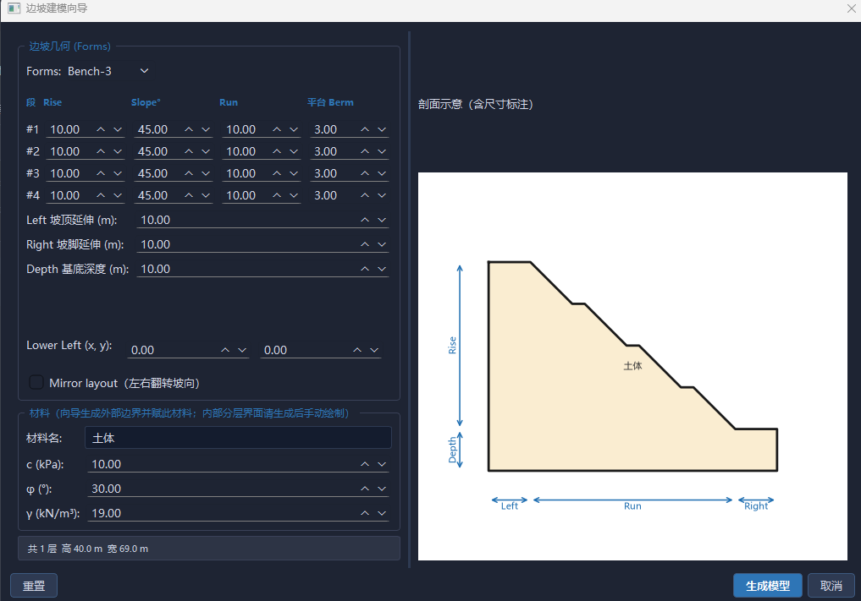
Task: Enable Mirror layout checkbox
Action: pos(36,382)
